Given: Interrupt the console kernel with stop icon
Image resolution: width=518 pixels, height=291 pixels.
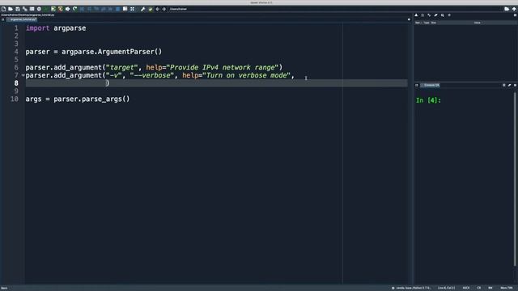Looking at the screenshot, I should tap(503, 85).
